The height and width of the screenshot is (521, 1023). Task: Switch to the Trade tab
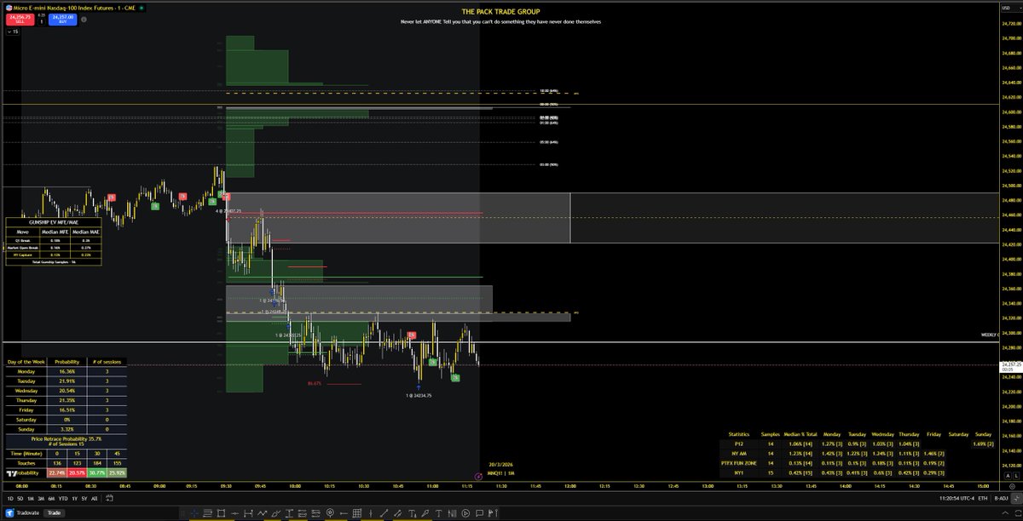(54, 512)
